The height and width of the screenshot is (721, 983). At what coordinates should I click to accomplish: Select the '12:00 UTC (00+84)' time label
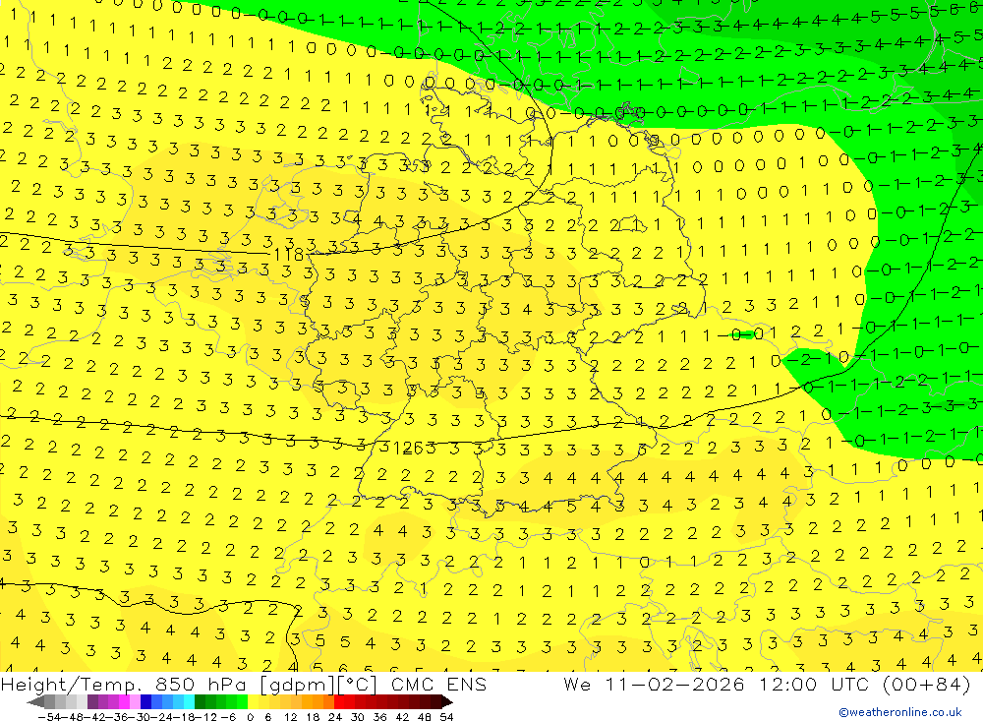(x=864, y=684)
